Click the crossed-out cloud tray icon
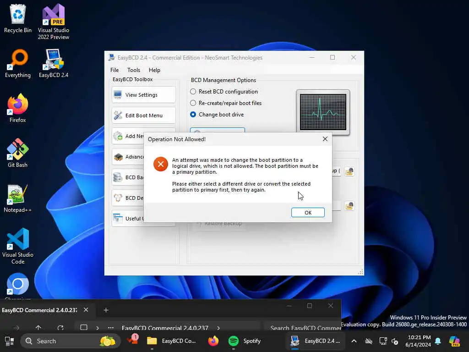This screenshot has width=469, height=352. point(369,341)
